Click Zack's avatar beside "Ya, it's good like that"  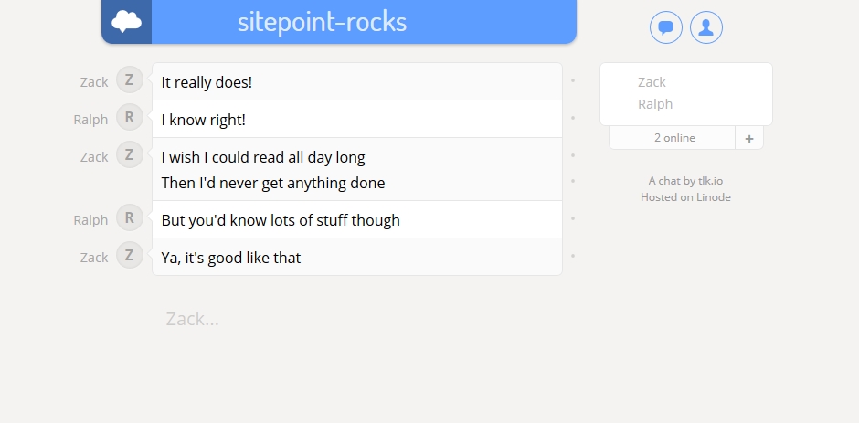pyautogui.click(x=130, y=256)
